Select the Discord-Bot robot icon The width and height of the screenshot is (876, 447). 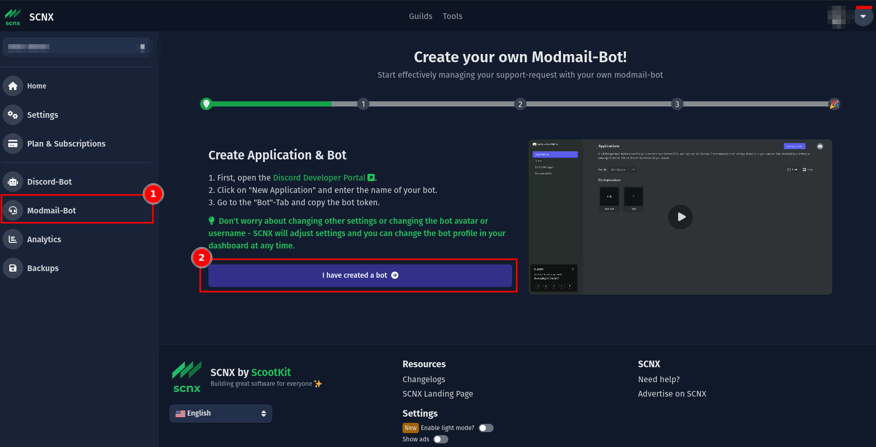pyautogui.click(x=13, y=182)
